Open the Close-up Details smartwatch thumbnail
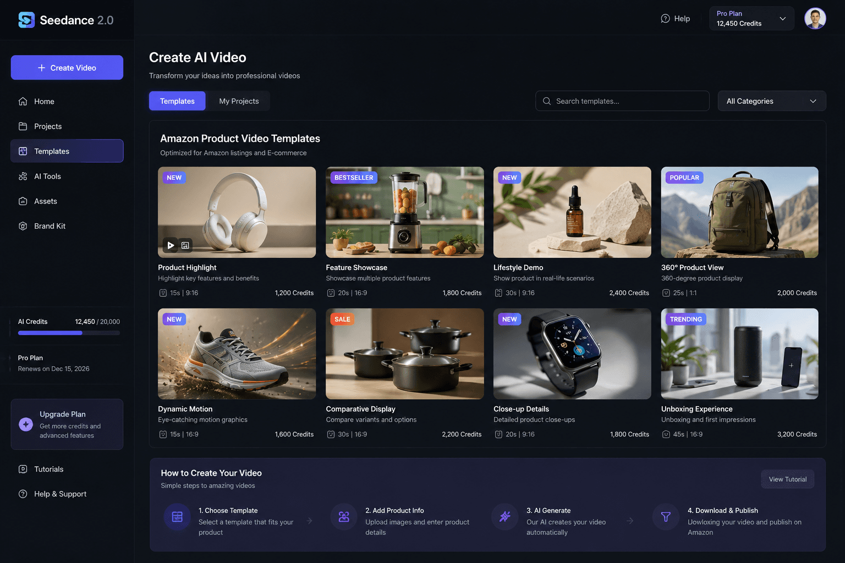 tap(572, 354)
